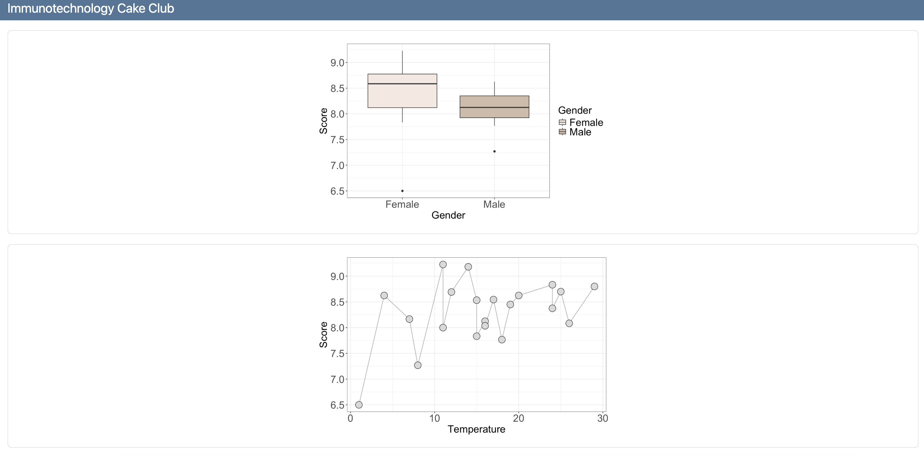Click the lowest scatter point near temperature 1
This screenshot has height=456, width=924.
359,405
